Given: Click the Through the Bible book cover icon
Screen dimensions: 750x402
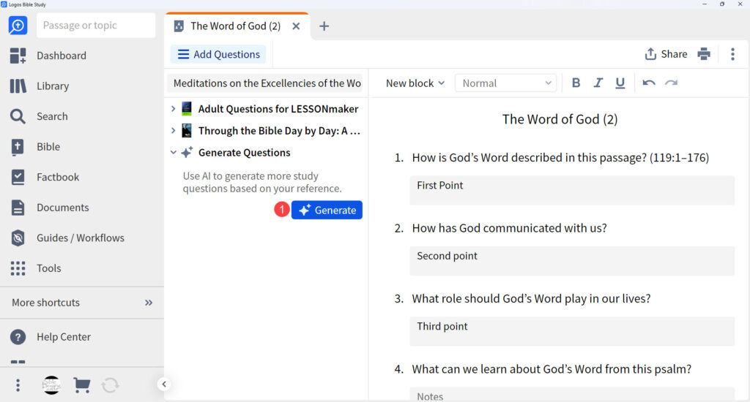Looking at the screenshot, I should coord(187,130).
